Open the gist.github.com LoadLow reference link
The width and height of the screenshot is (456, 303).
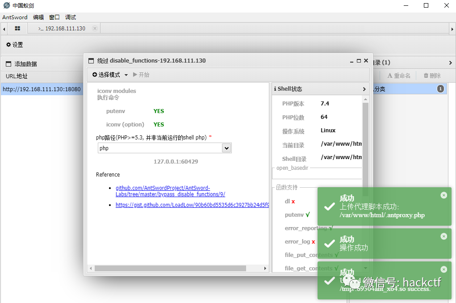click(192, 205)
